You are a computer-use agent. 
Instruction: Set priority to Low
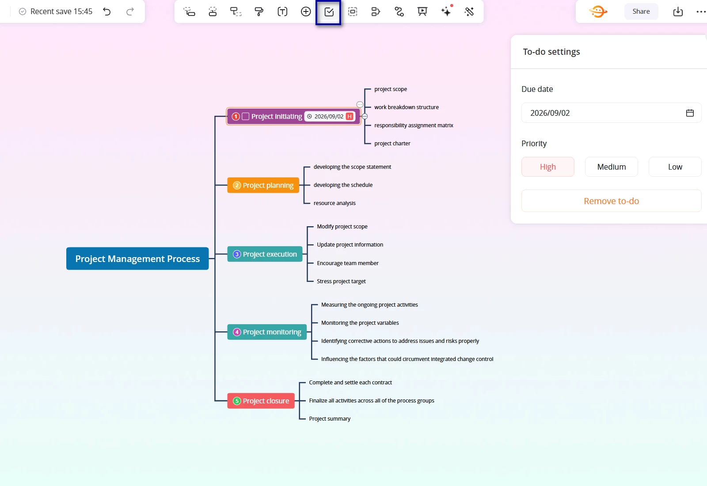click(x=675, y=167)
